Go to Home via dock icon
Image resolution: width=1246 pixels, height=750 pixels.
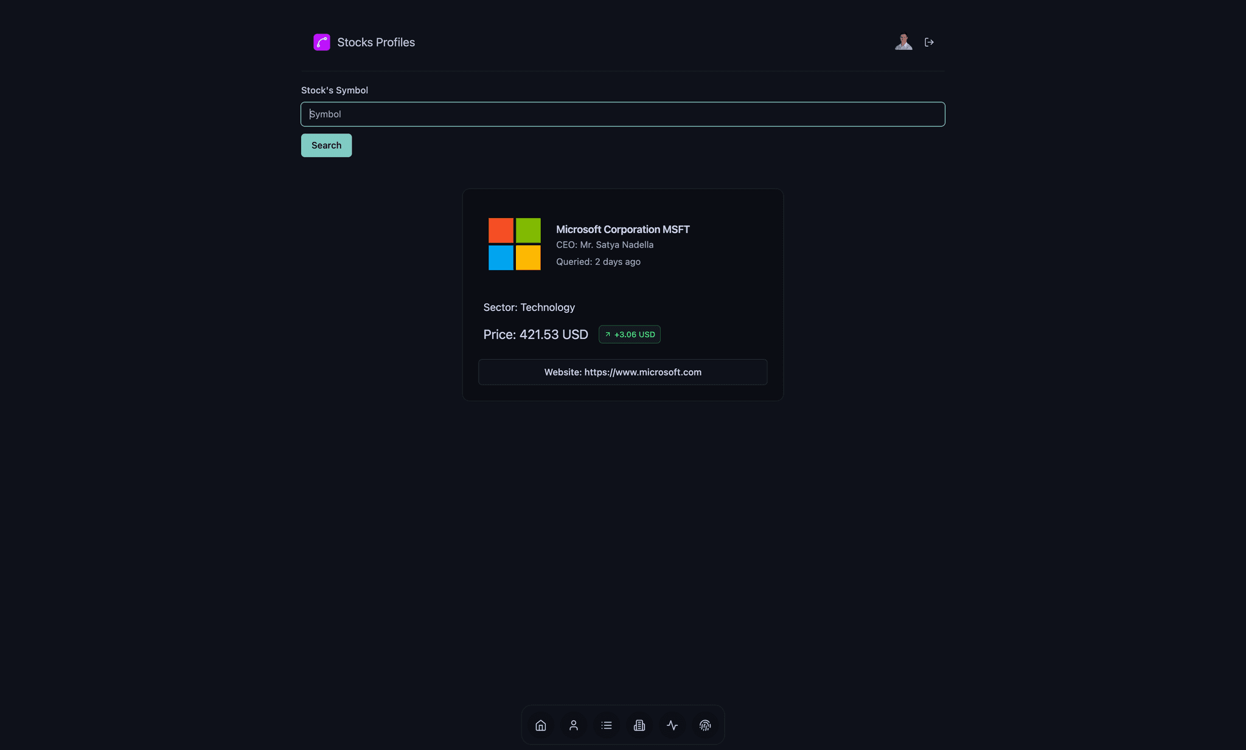(x=541, y=725)
